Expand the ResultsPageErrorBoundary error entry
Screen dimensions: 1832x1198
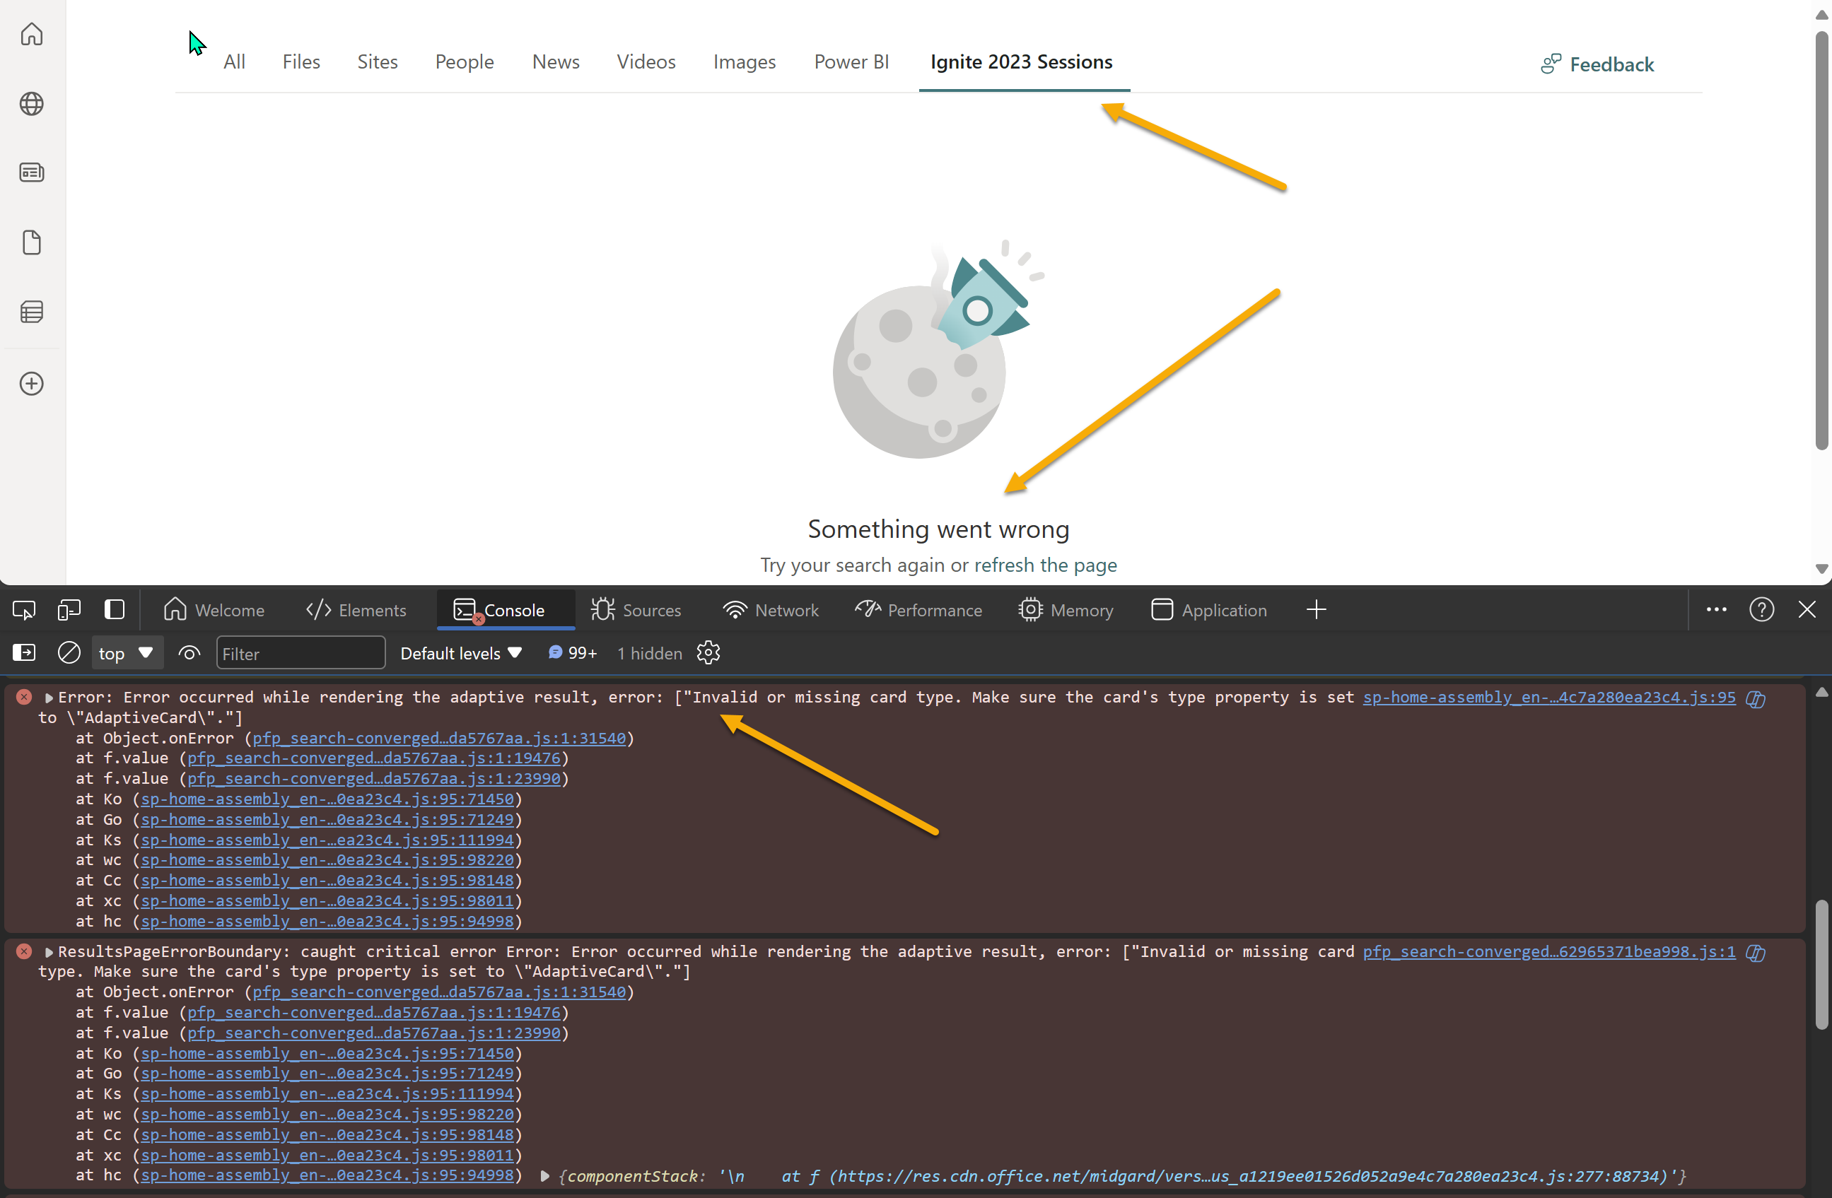(49, 952)
